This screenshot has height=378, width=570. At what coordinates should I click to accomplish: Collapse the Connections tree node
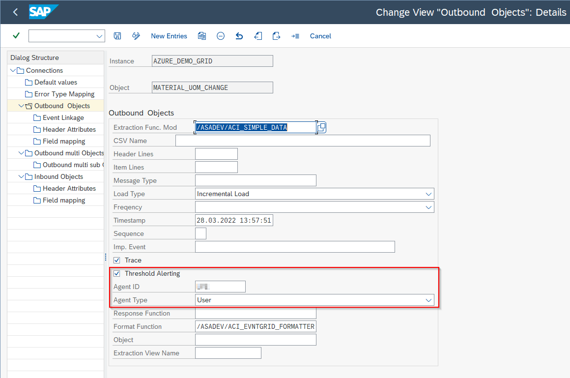(13, 70)
